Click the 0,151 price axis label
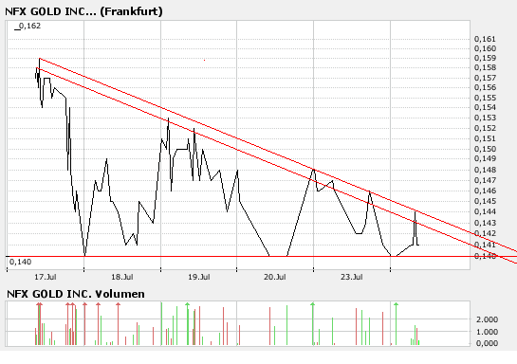The height and width of the screenshot is (364, 517). point(485,138)
